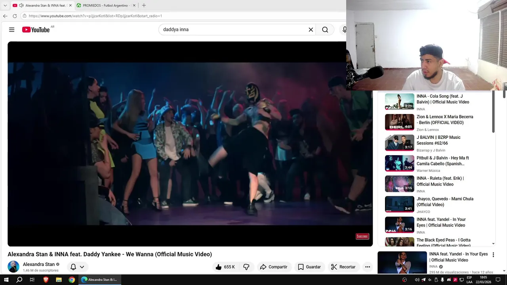Click '1,46 M de suscriptores' text
The image size is (507, 285).
[x=41, y=270]
